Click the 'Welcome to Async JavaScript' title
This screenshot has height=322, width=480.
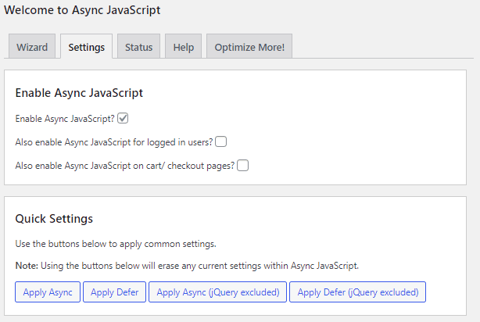(x=82, y=10)
